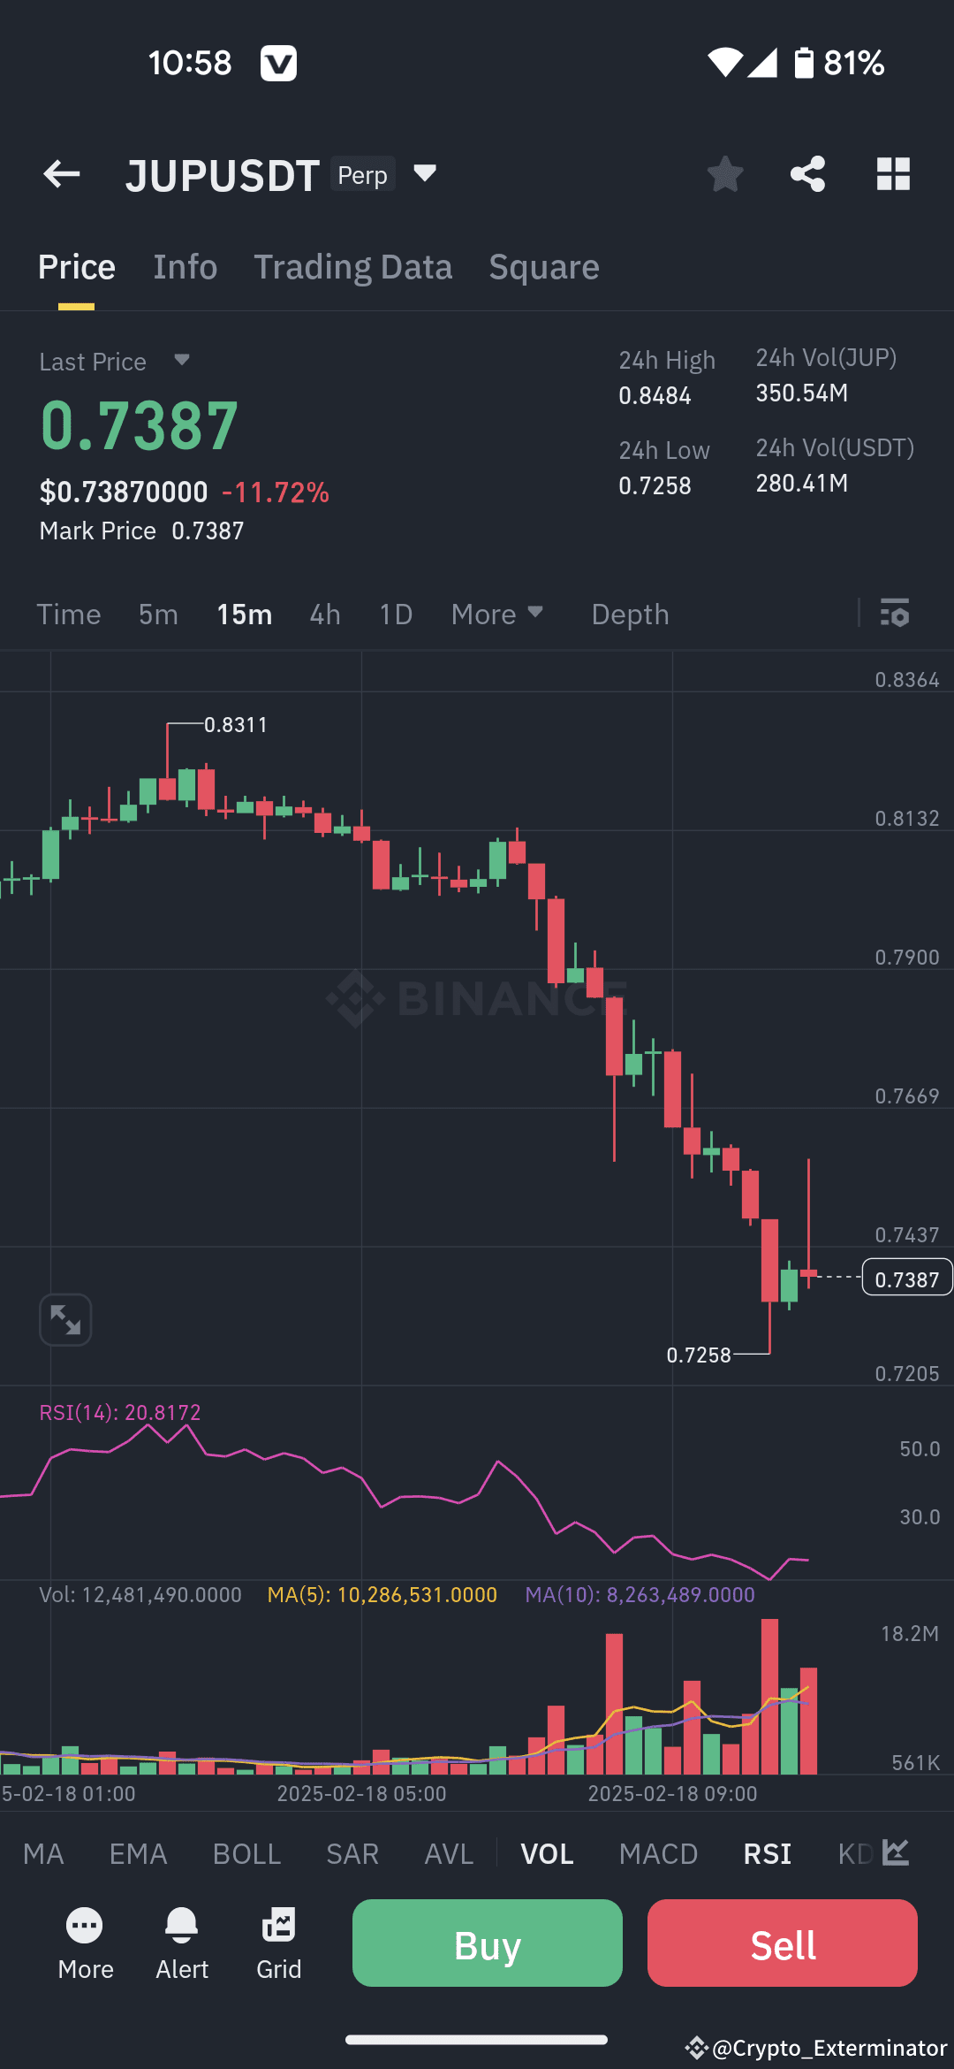Go back using the arrow icon
954x2069 pixels.
pos(60,173)
